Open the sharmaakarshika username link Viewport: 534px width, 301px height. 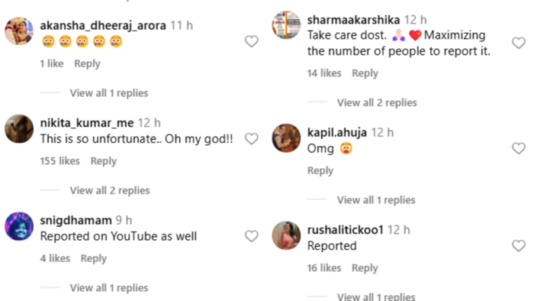353,20
